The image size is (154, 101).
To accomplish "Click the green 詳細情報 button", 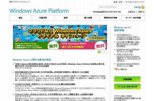I will [x=127, y=79].
